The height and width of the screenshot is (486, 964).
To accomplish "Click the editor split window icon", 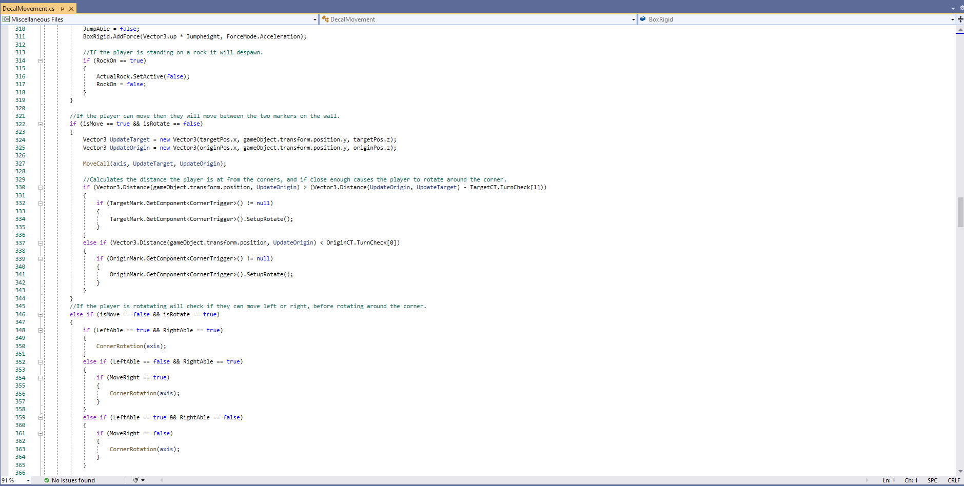I will 960,19.
